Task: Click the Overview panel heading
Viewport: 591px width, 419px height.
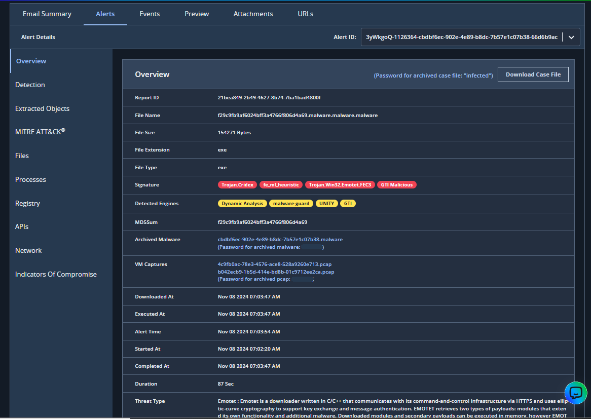Action: 152,74
